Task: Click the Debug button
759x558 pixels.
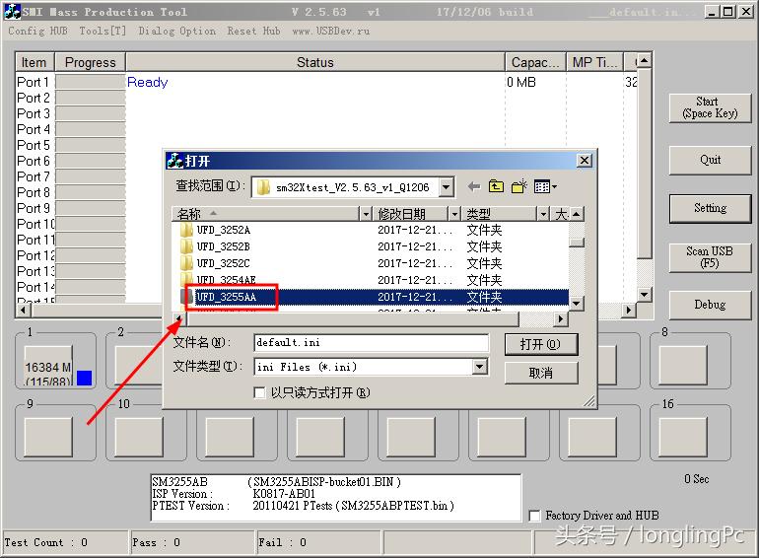Action: (x=710, y=305)
